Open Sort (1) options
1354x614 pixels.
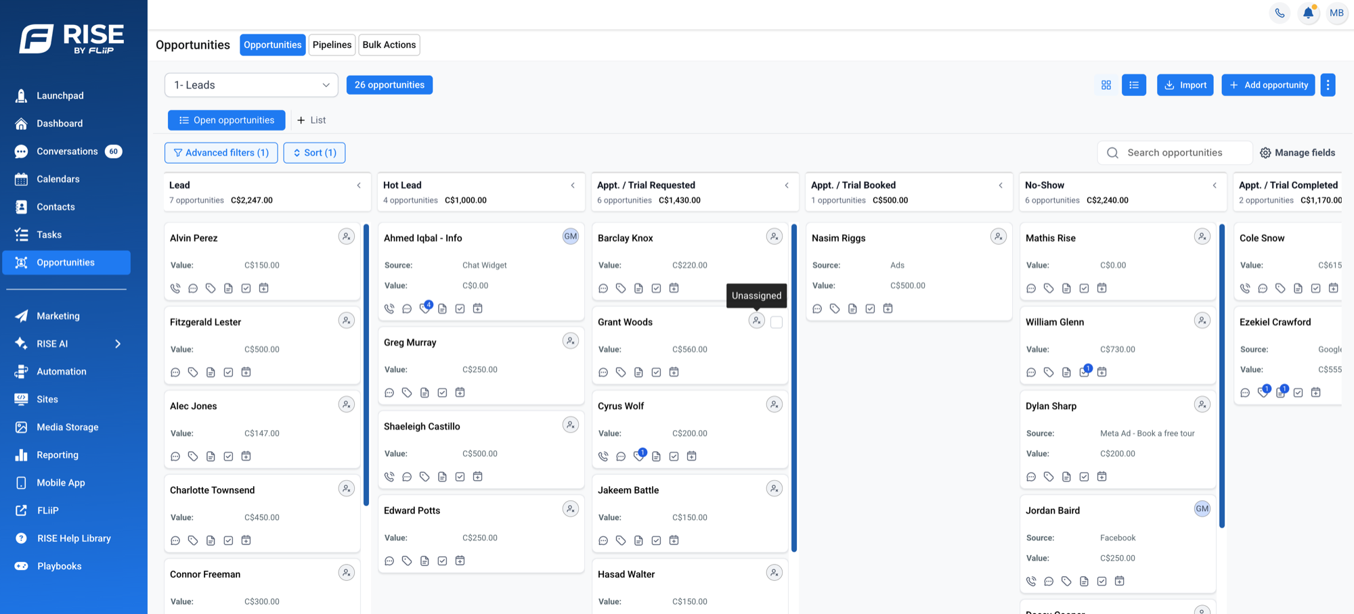(314, 153)
